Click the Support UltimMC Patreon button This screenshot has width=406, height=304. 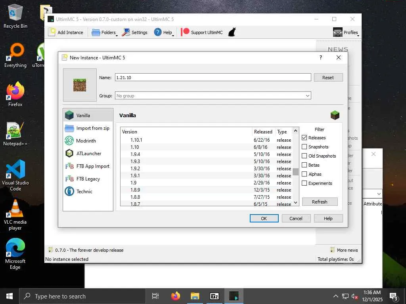(x=202, y=32)
